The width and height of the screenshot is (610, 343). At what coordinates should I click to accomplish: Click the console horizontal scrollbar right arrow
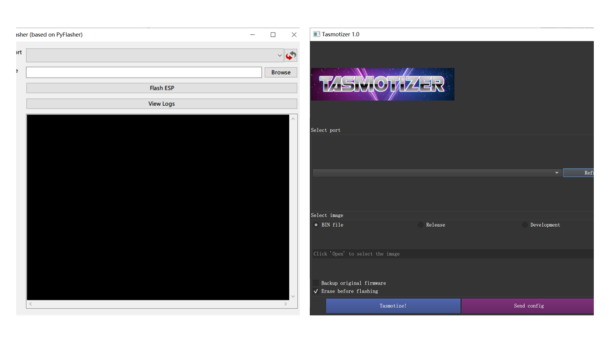pyautogui.click(x=286, y=304)
